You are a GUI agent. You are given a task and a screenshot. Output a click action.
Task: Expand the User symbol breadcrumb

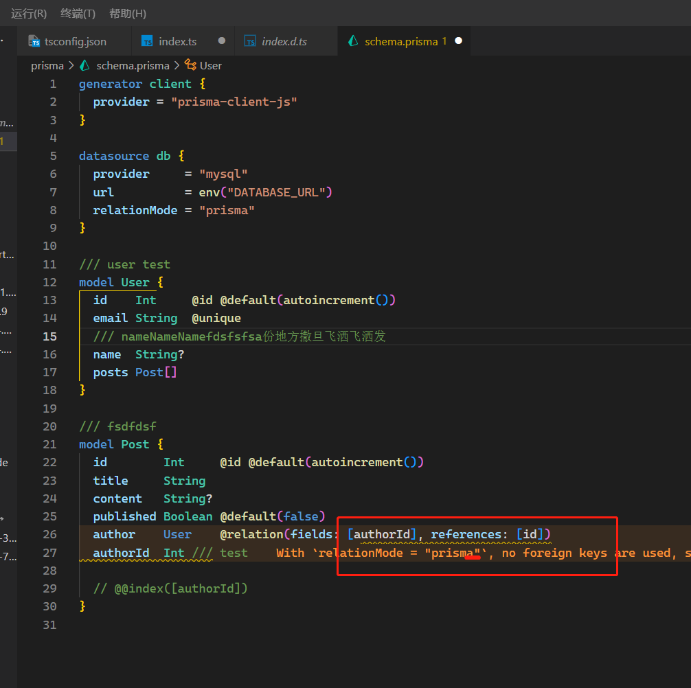pyautogui.click(x=211, y=65)
